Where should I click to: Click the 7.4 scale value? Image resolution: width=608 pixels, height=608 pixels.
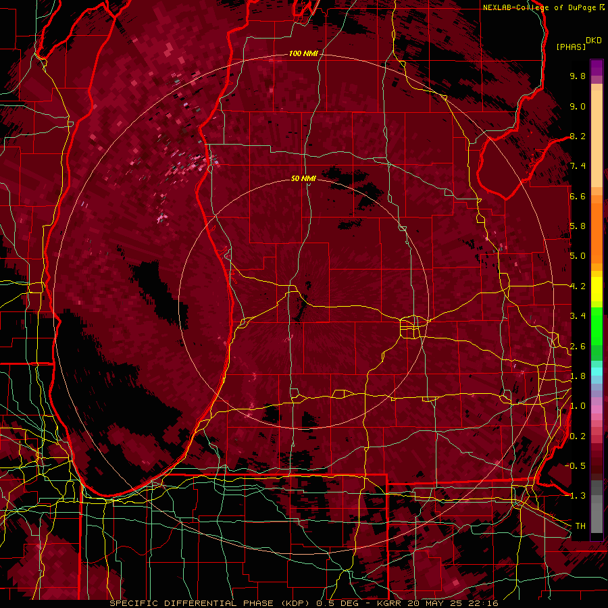[x=578, y=166]
